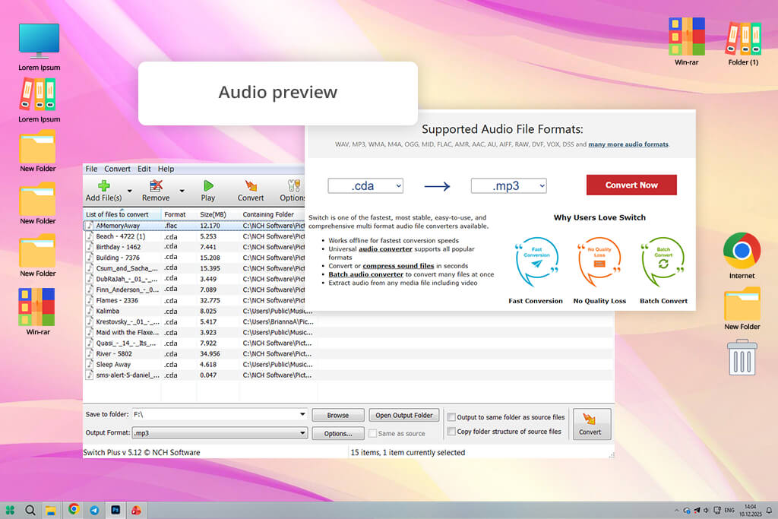Click the ENG language indicator
Image resolution: width=778 pixels, height=519 pixels.
pyautogui.click(x=729, y=510)
